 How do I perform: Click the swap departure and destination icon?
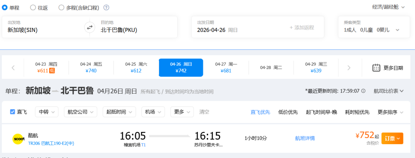click(89, 27)
